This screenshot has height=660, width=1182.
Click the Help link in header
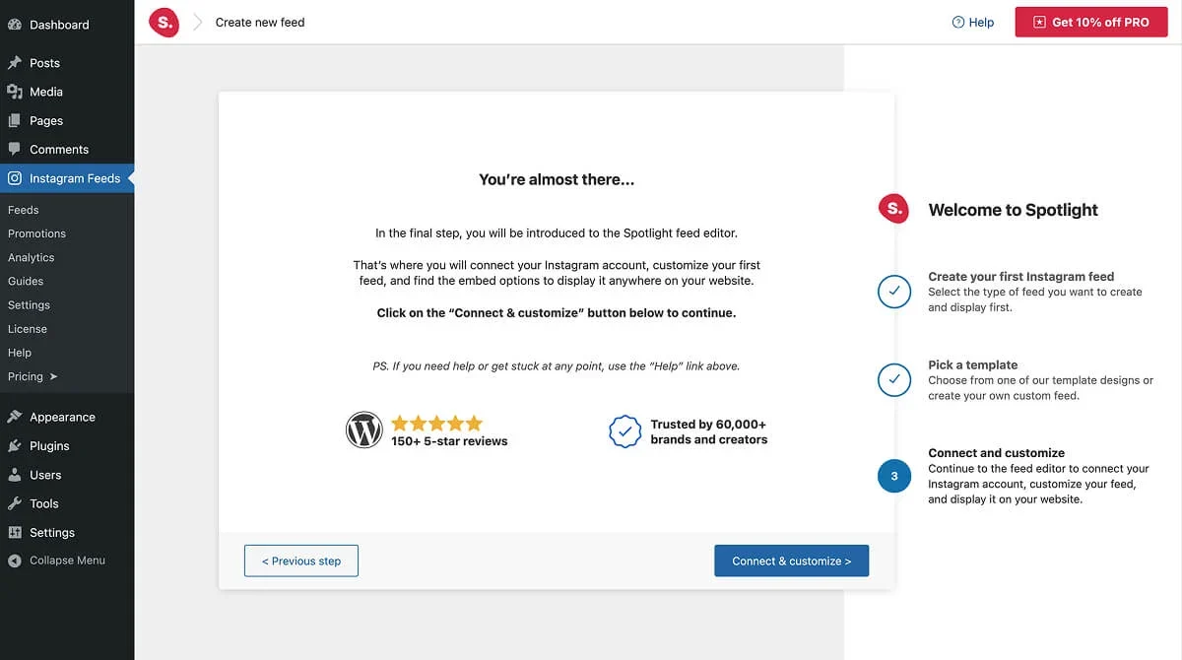pos(973,22)
